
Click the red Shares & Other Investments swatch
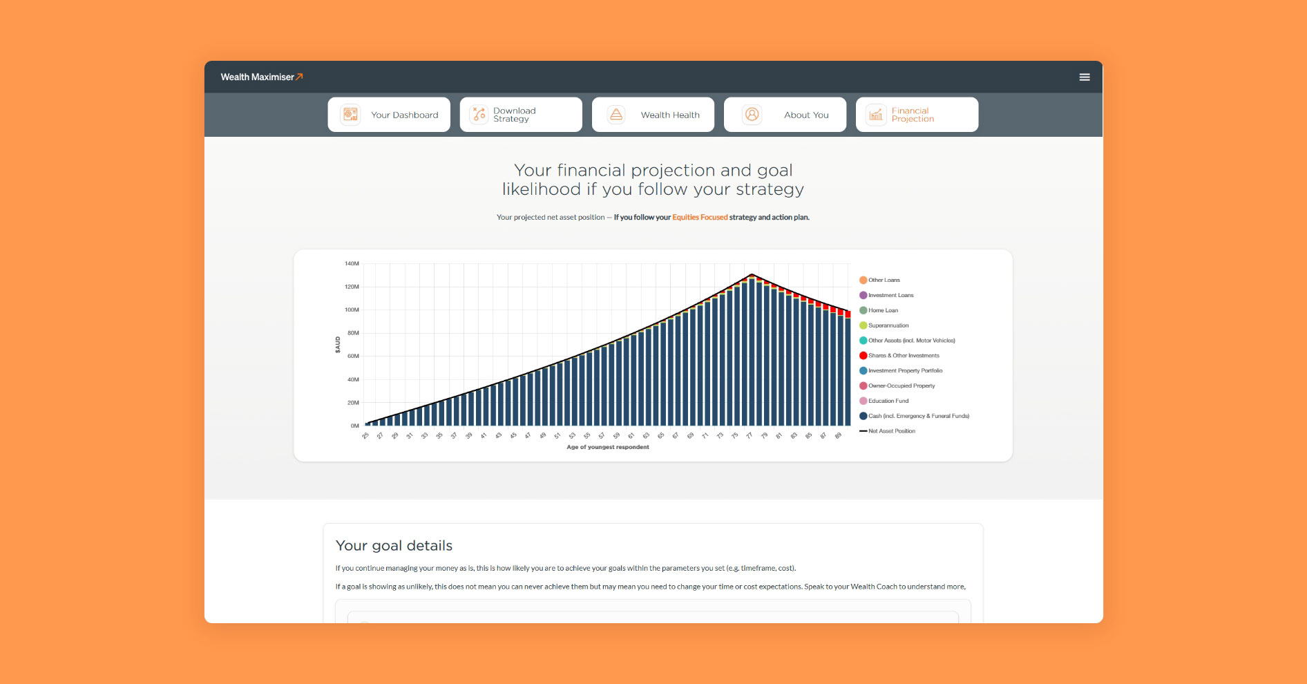pyautogui.click(x=862, y=355)
